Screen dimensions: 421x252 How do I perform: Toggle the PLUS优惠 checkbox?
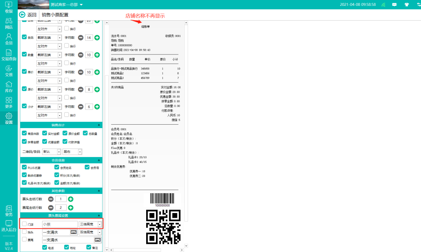tap(25, 167)
